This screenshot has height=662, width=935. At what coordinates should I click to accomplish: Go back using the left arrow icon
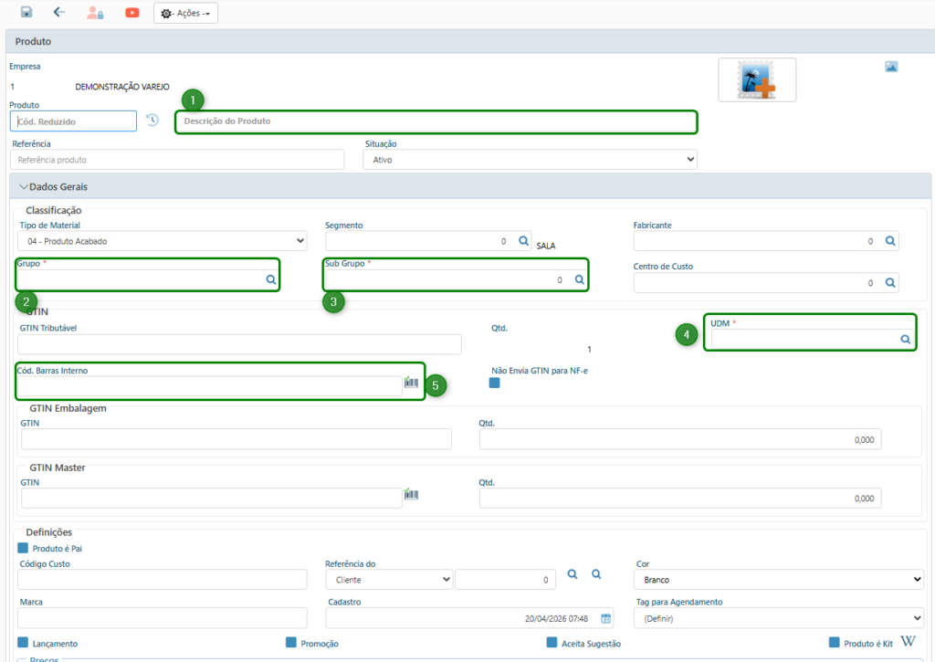pyautogui.click(x=59, y=13)
